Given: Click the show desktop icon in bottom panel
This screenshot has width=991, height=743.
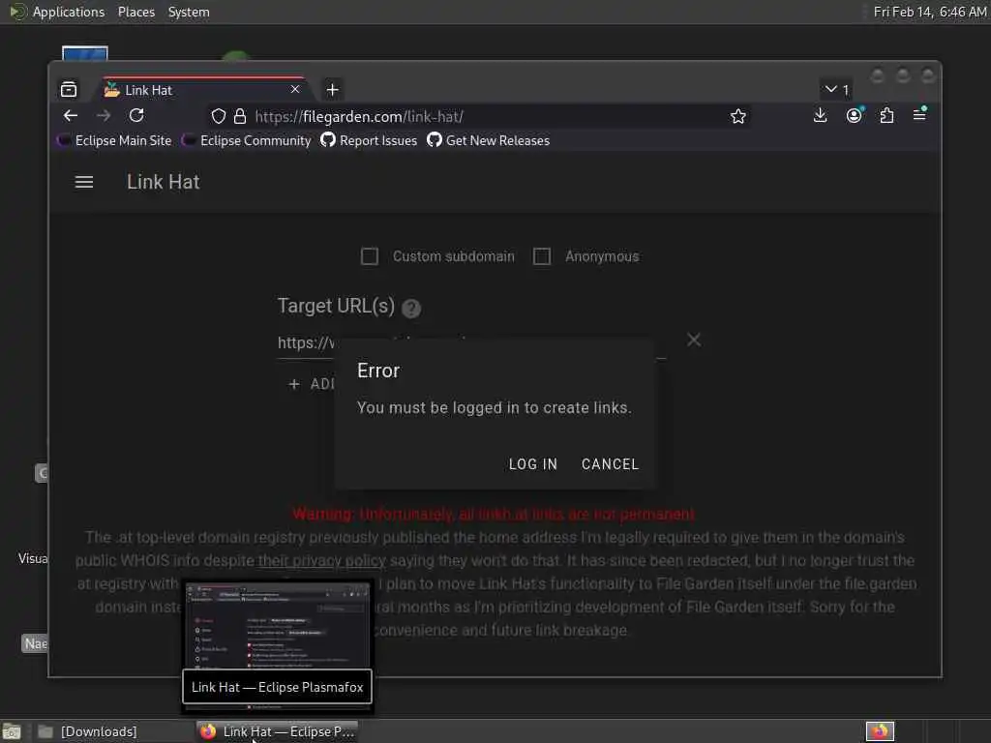Looking at the screenshot, I should [x=12, y=731].
